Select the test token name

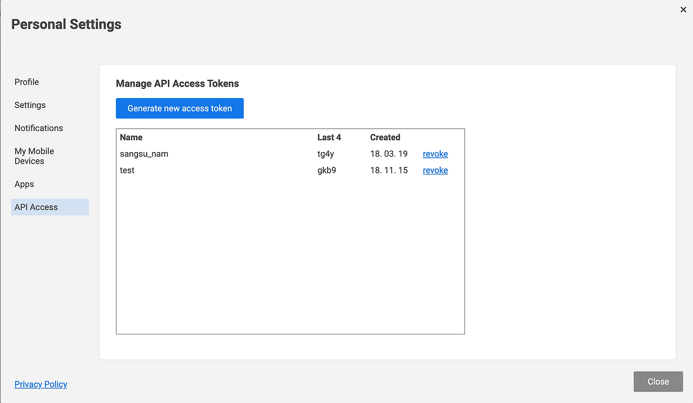[127, 170]
